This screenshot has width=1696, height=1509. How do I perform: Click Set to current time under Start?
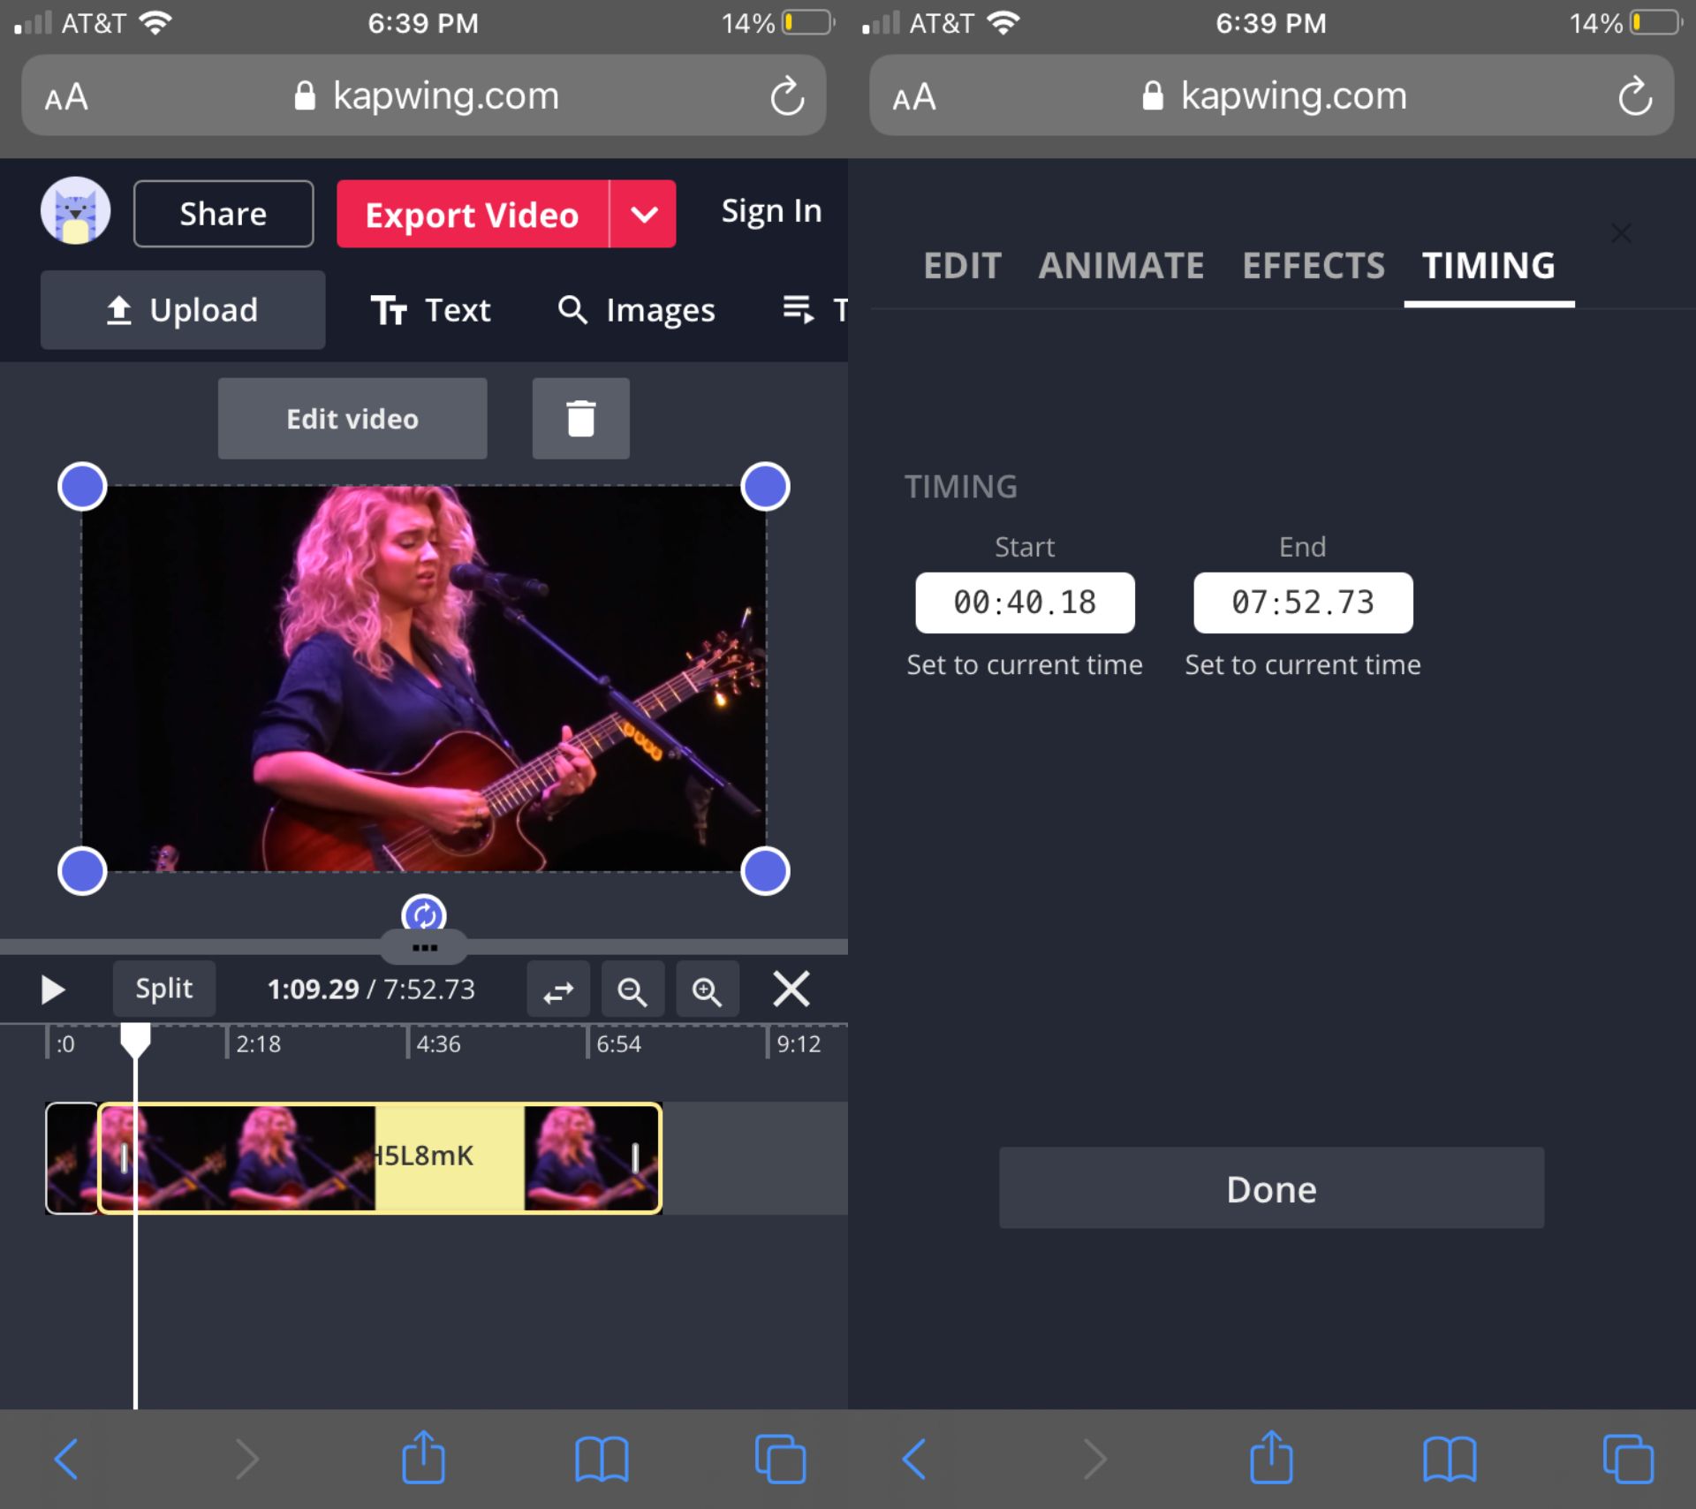coord(1025,664)
